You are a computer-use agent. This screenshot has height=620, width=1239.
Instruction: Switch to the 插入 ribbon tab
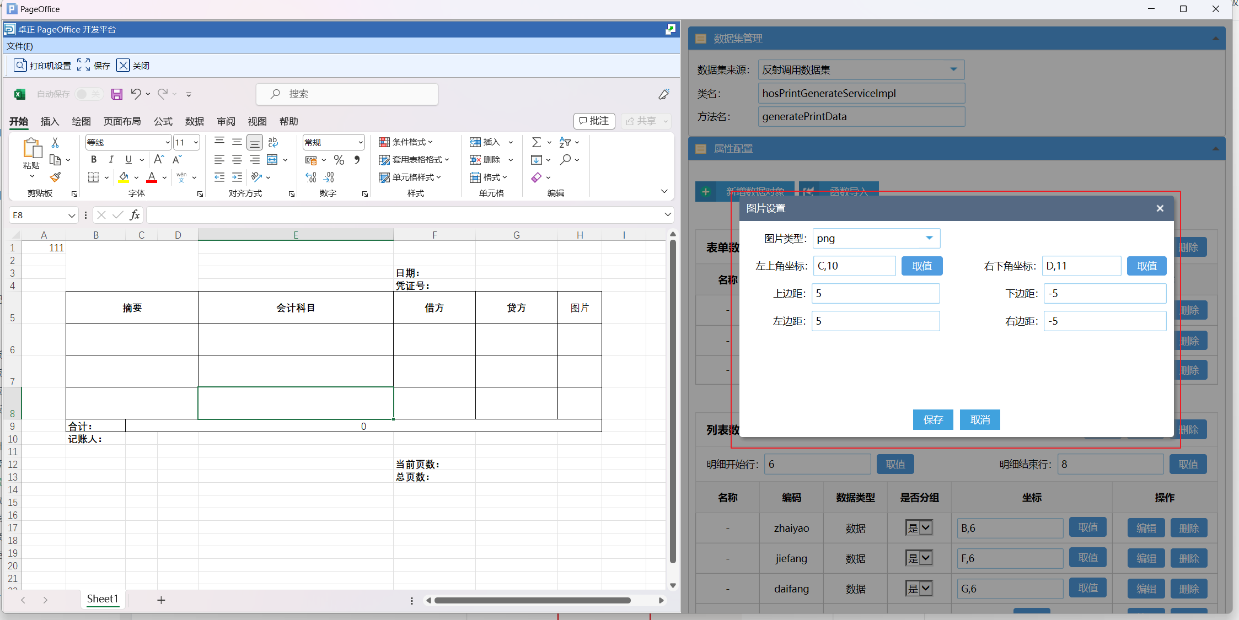click(x=50, y=121)
